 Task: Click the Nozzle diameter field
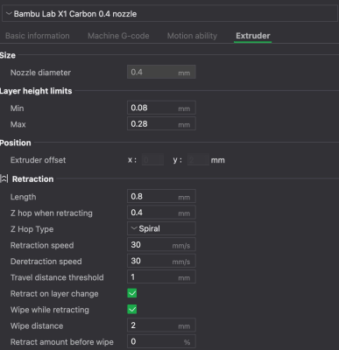(x=161, y=72)
